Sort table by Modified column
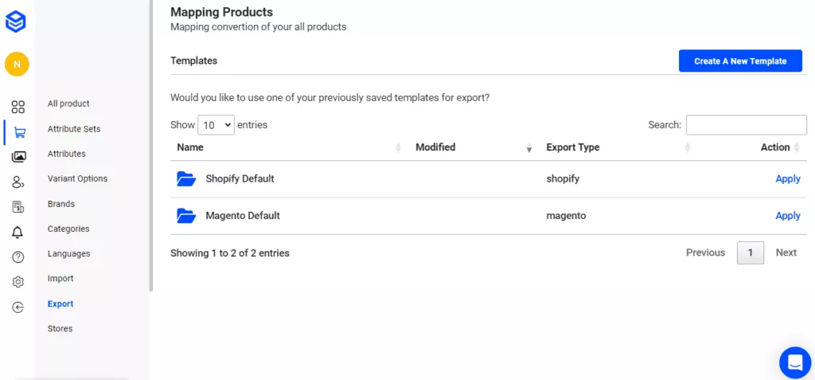Screen dimensions: 815x380 click(435, 147)
